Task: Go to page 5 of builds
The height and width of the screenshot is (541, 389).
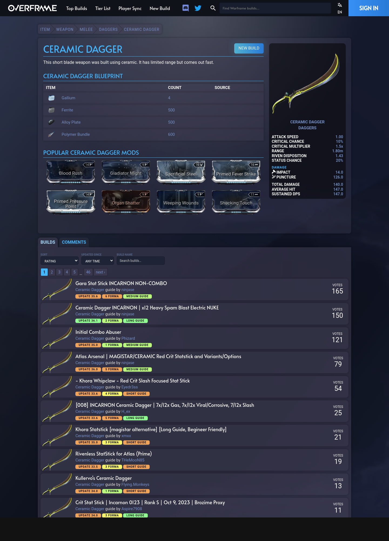Action: click(x=75, y=272)
